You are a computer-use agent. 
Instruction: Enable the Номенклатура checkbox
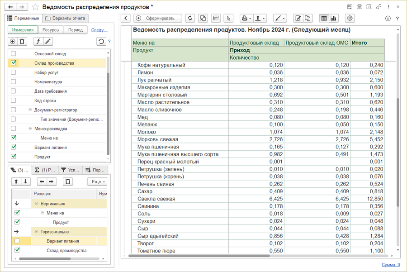pos(14,82)
